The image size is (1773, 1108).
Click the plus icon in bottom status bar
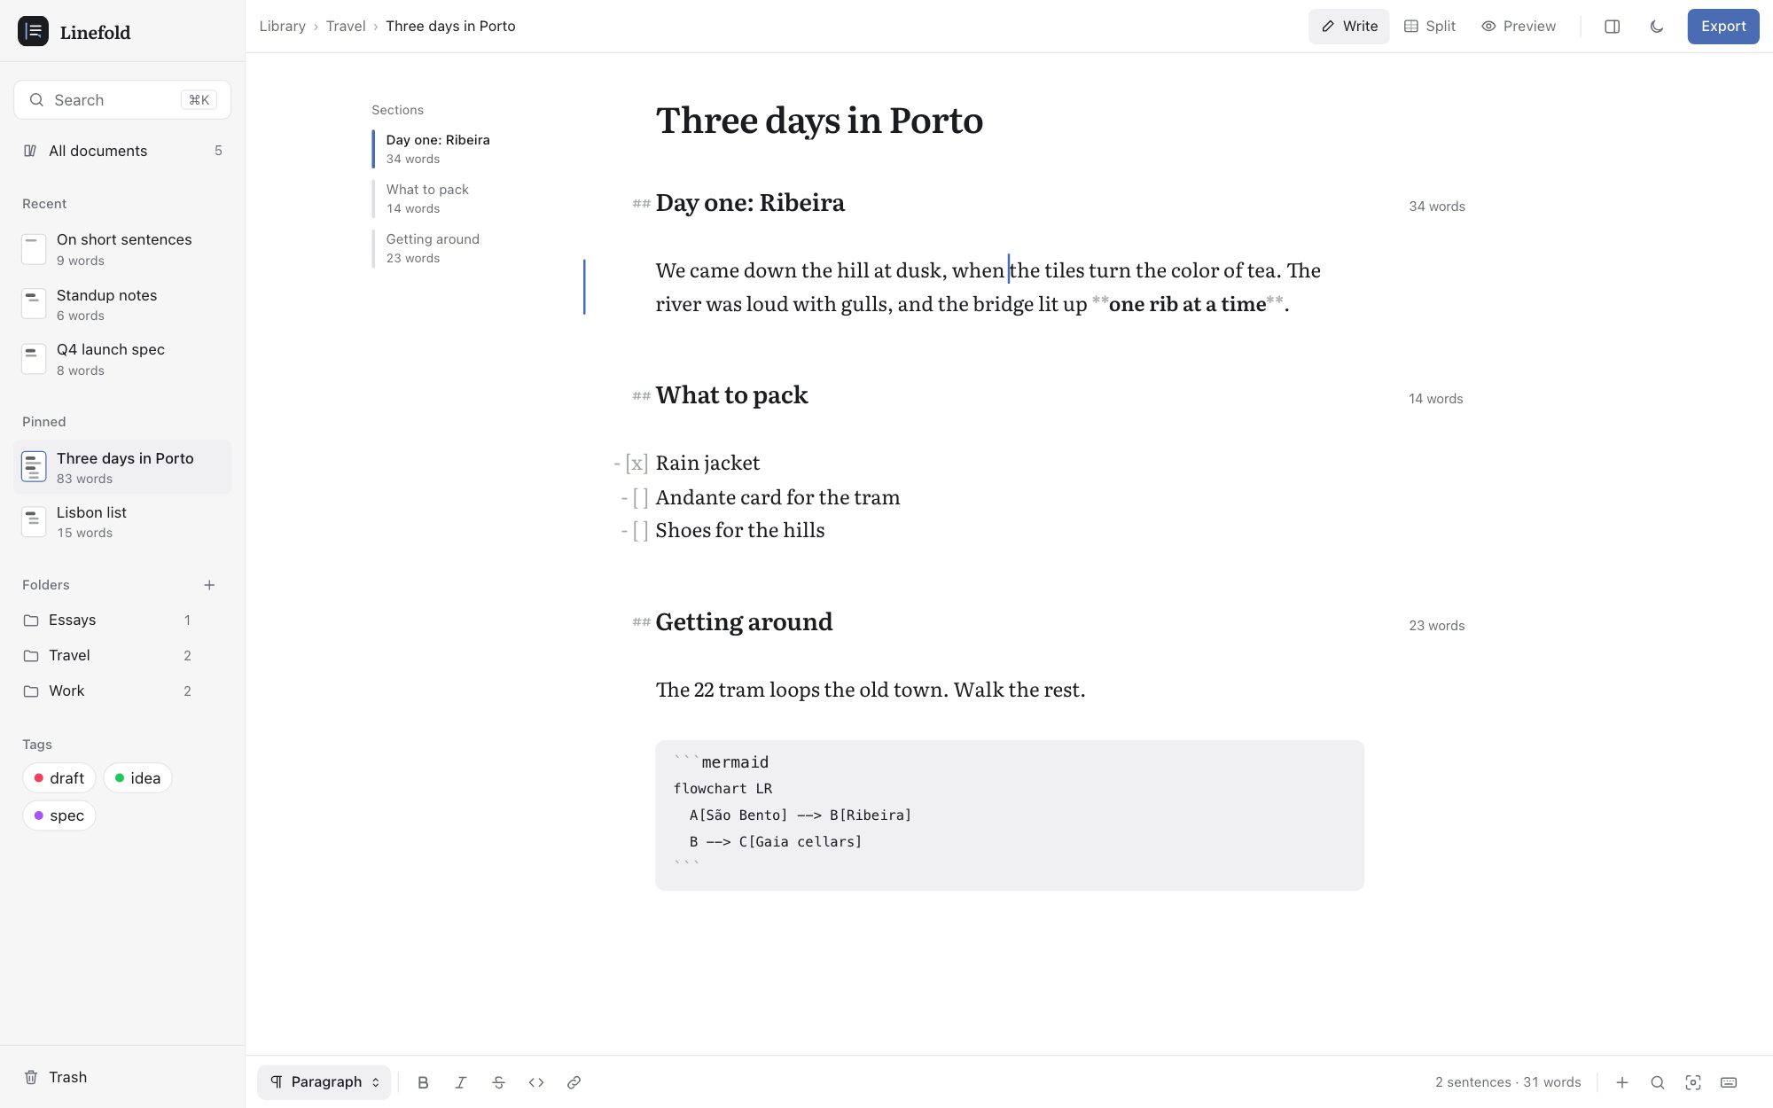click(x=1622, y=1082)
